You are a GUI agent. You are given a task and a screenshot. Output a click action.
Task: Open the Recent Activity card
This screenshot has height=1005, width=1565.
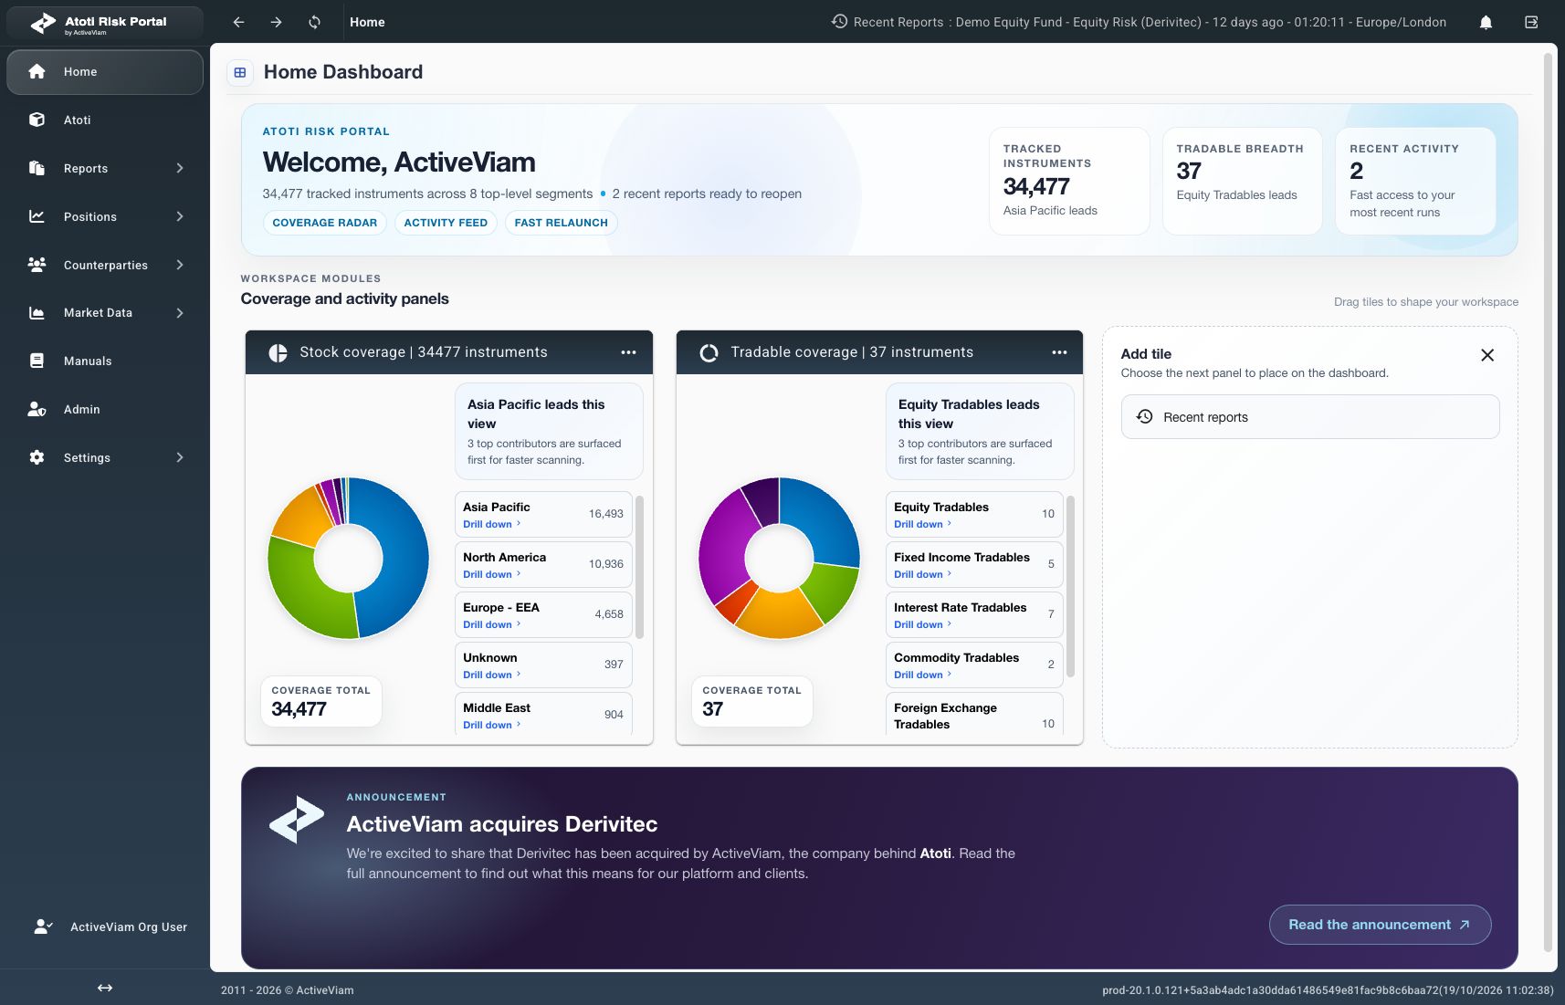tap(1415, 181)
